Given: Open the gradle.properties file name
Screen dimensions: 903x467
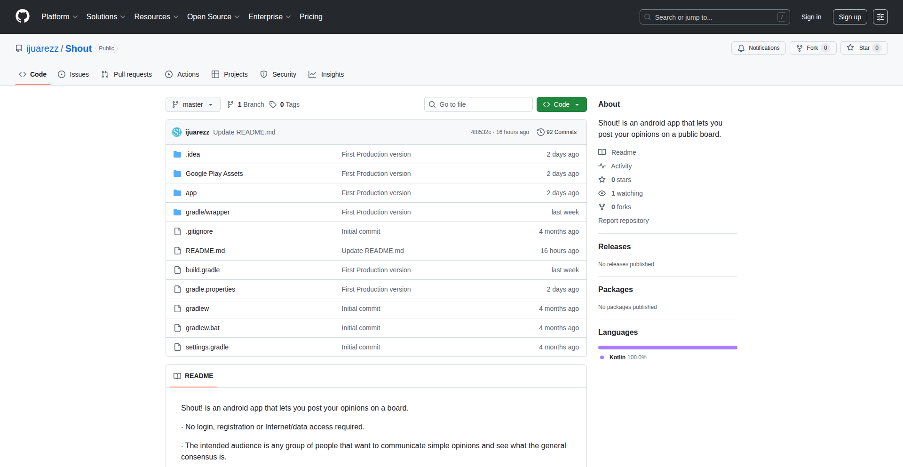Looking at the screenshot, I should pos(210,289).
